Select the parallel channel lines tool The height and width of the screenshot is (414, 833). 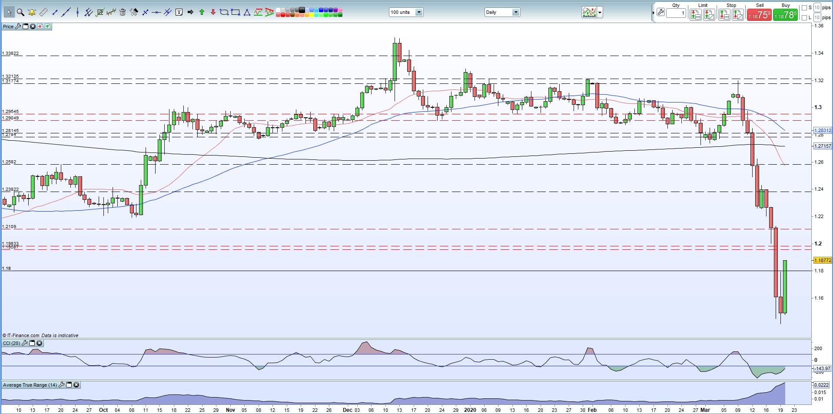coord(88,12)
